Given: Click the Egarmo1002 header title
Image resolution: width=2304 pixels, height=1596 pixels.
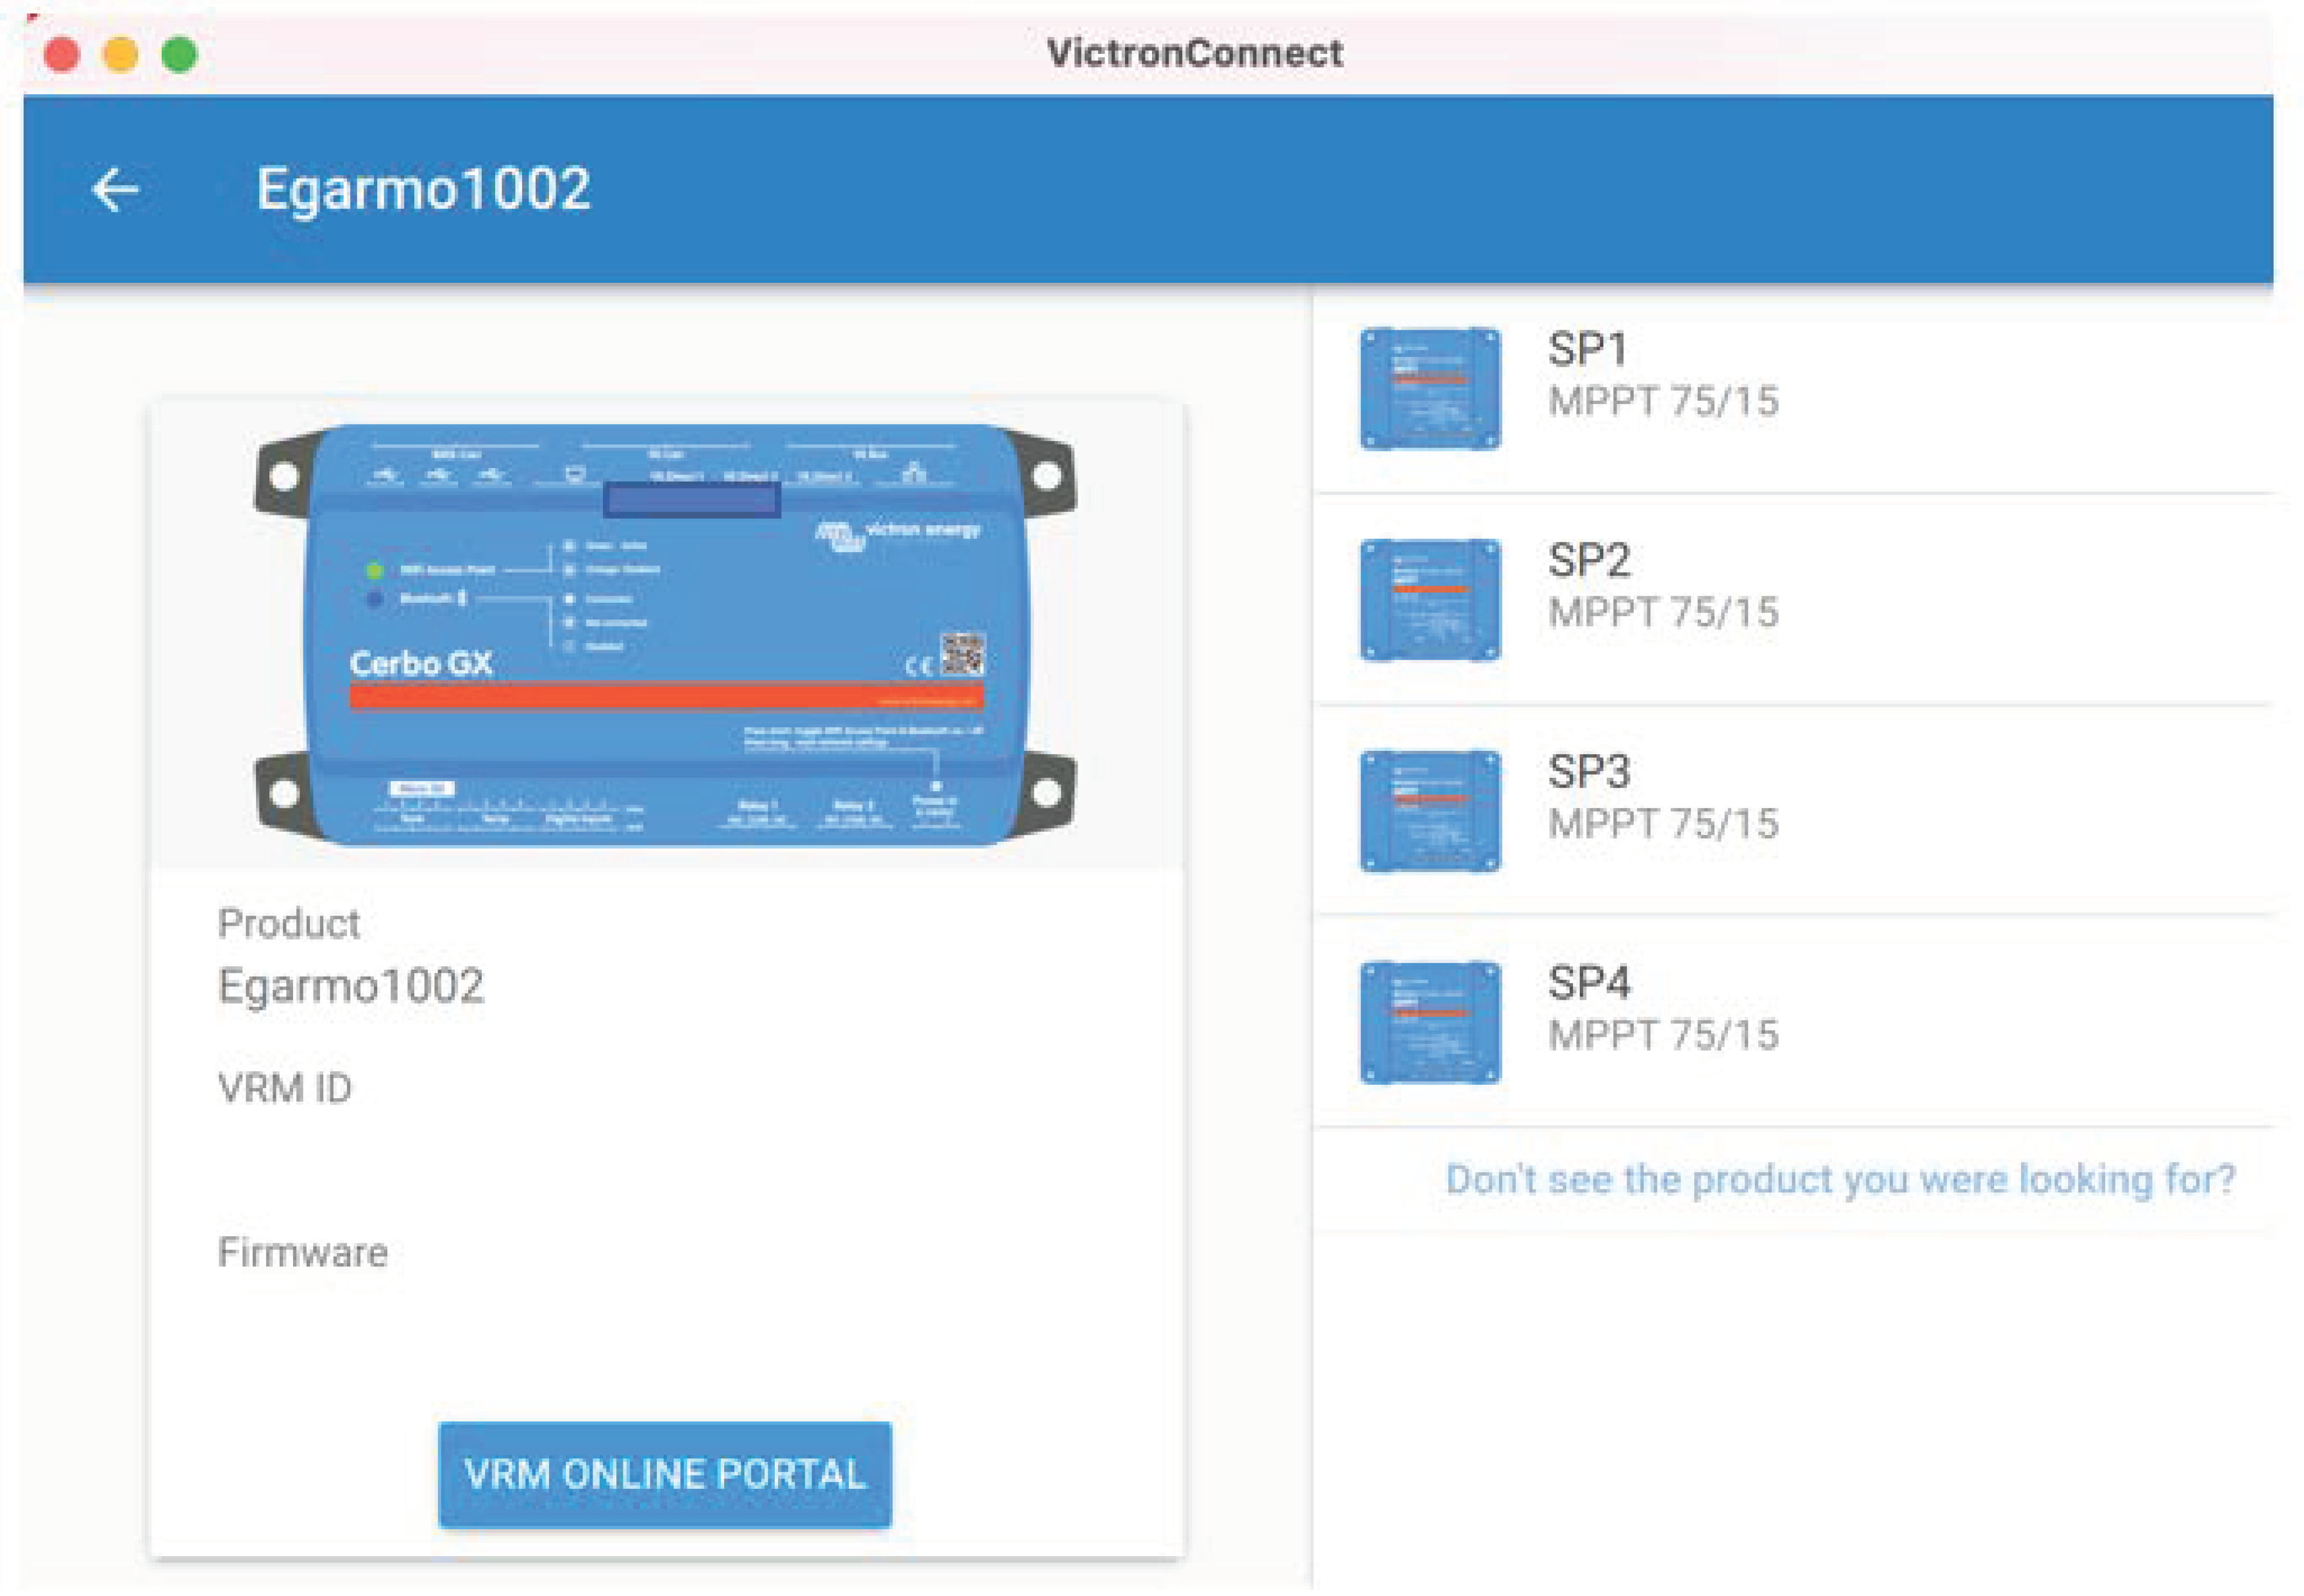Looking at the screenshot, I should [x=423, y=189].
